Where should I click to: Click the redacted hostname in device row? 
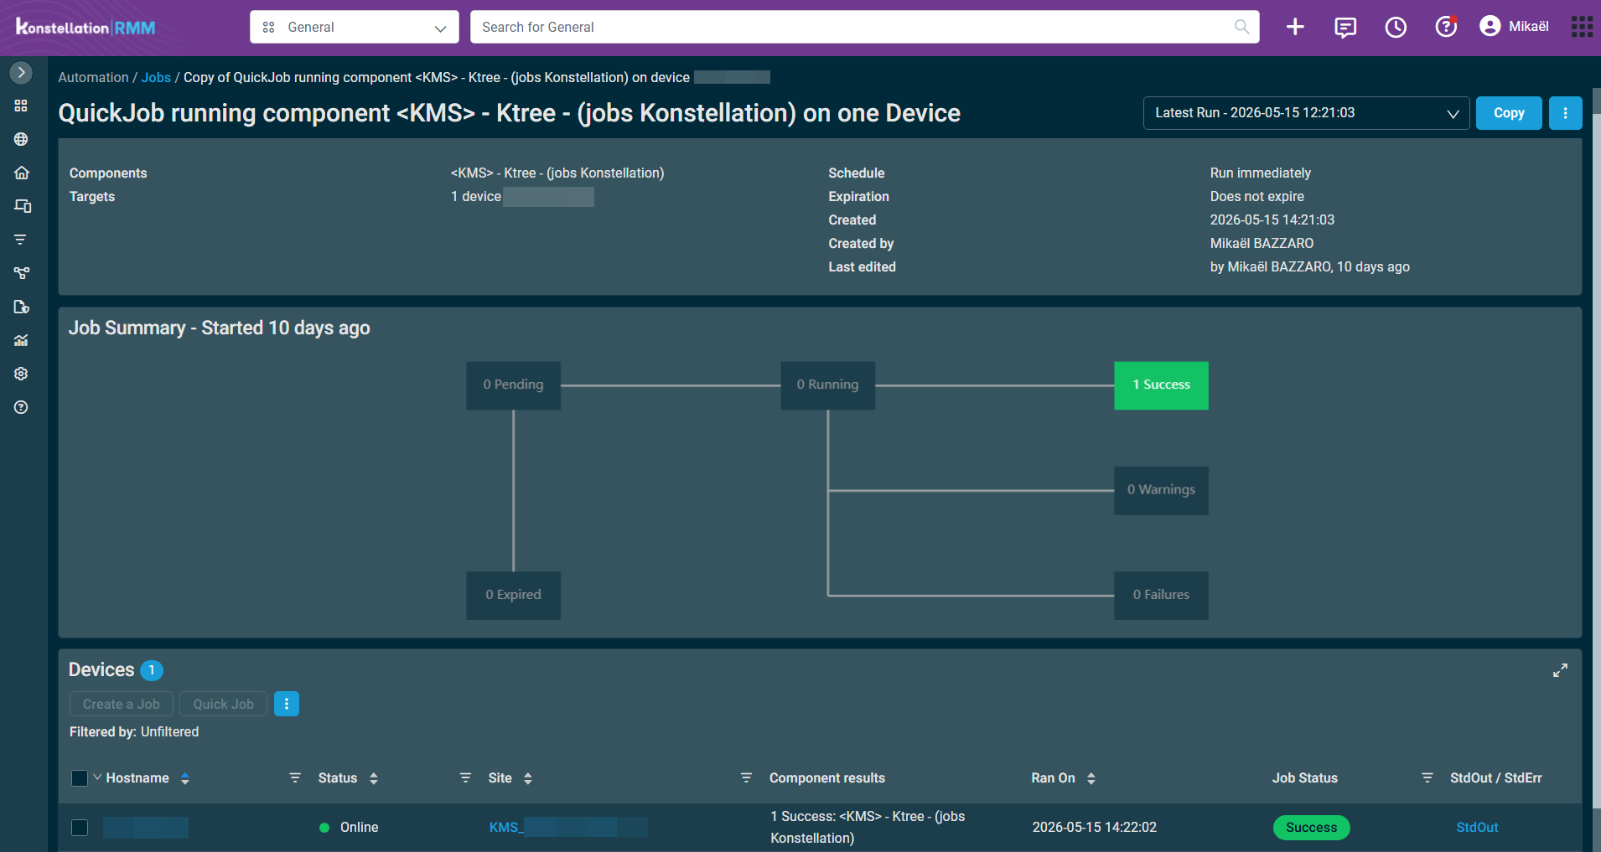click(x=146, y=828)
